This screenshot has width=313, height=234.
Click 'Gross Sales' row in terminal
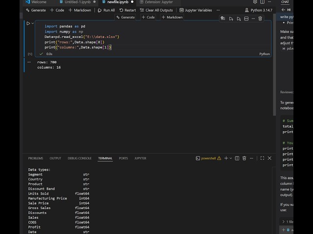(x=59, y=208)
